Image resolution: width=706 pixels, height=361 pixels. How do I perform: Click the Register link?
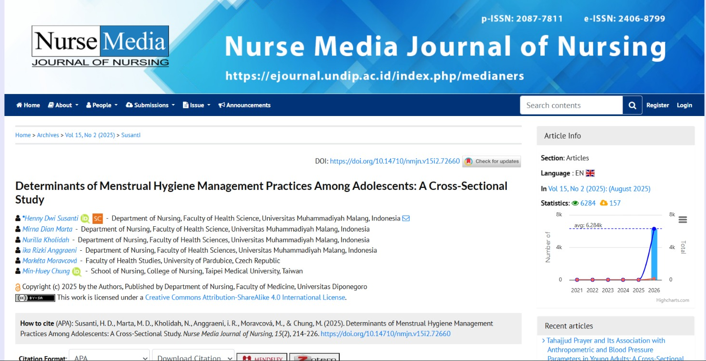(x=658, y=105)
